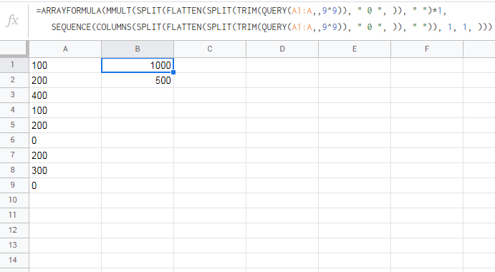The height and width of the screenshot is (272, 495).
Task: Click cell B1 showing 1000
Action: pyautogui.click(x=138, y=65)
